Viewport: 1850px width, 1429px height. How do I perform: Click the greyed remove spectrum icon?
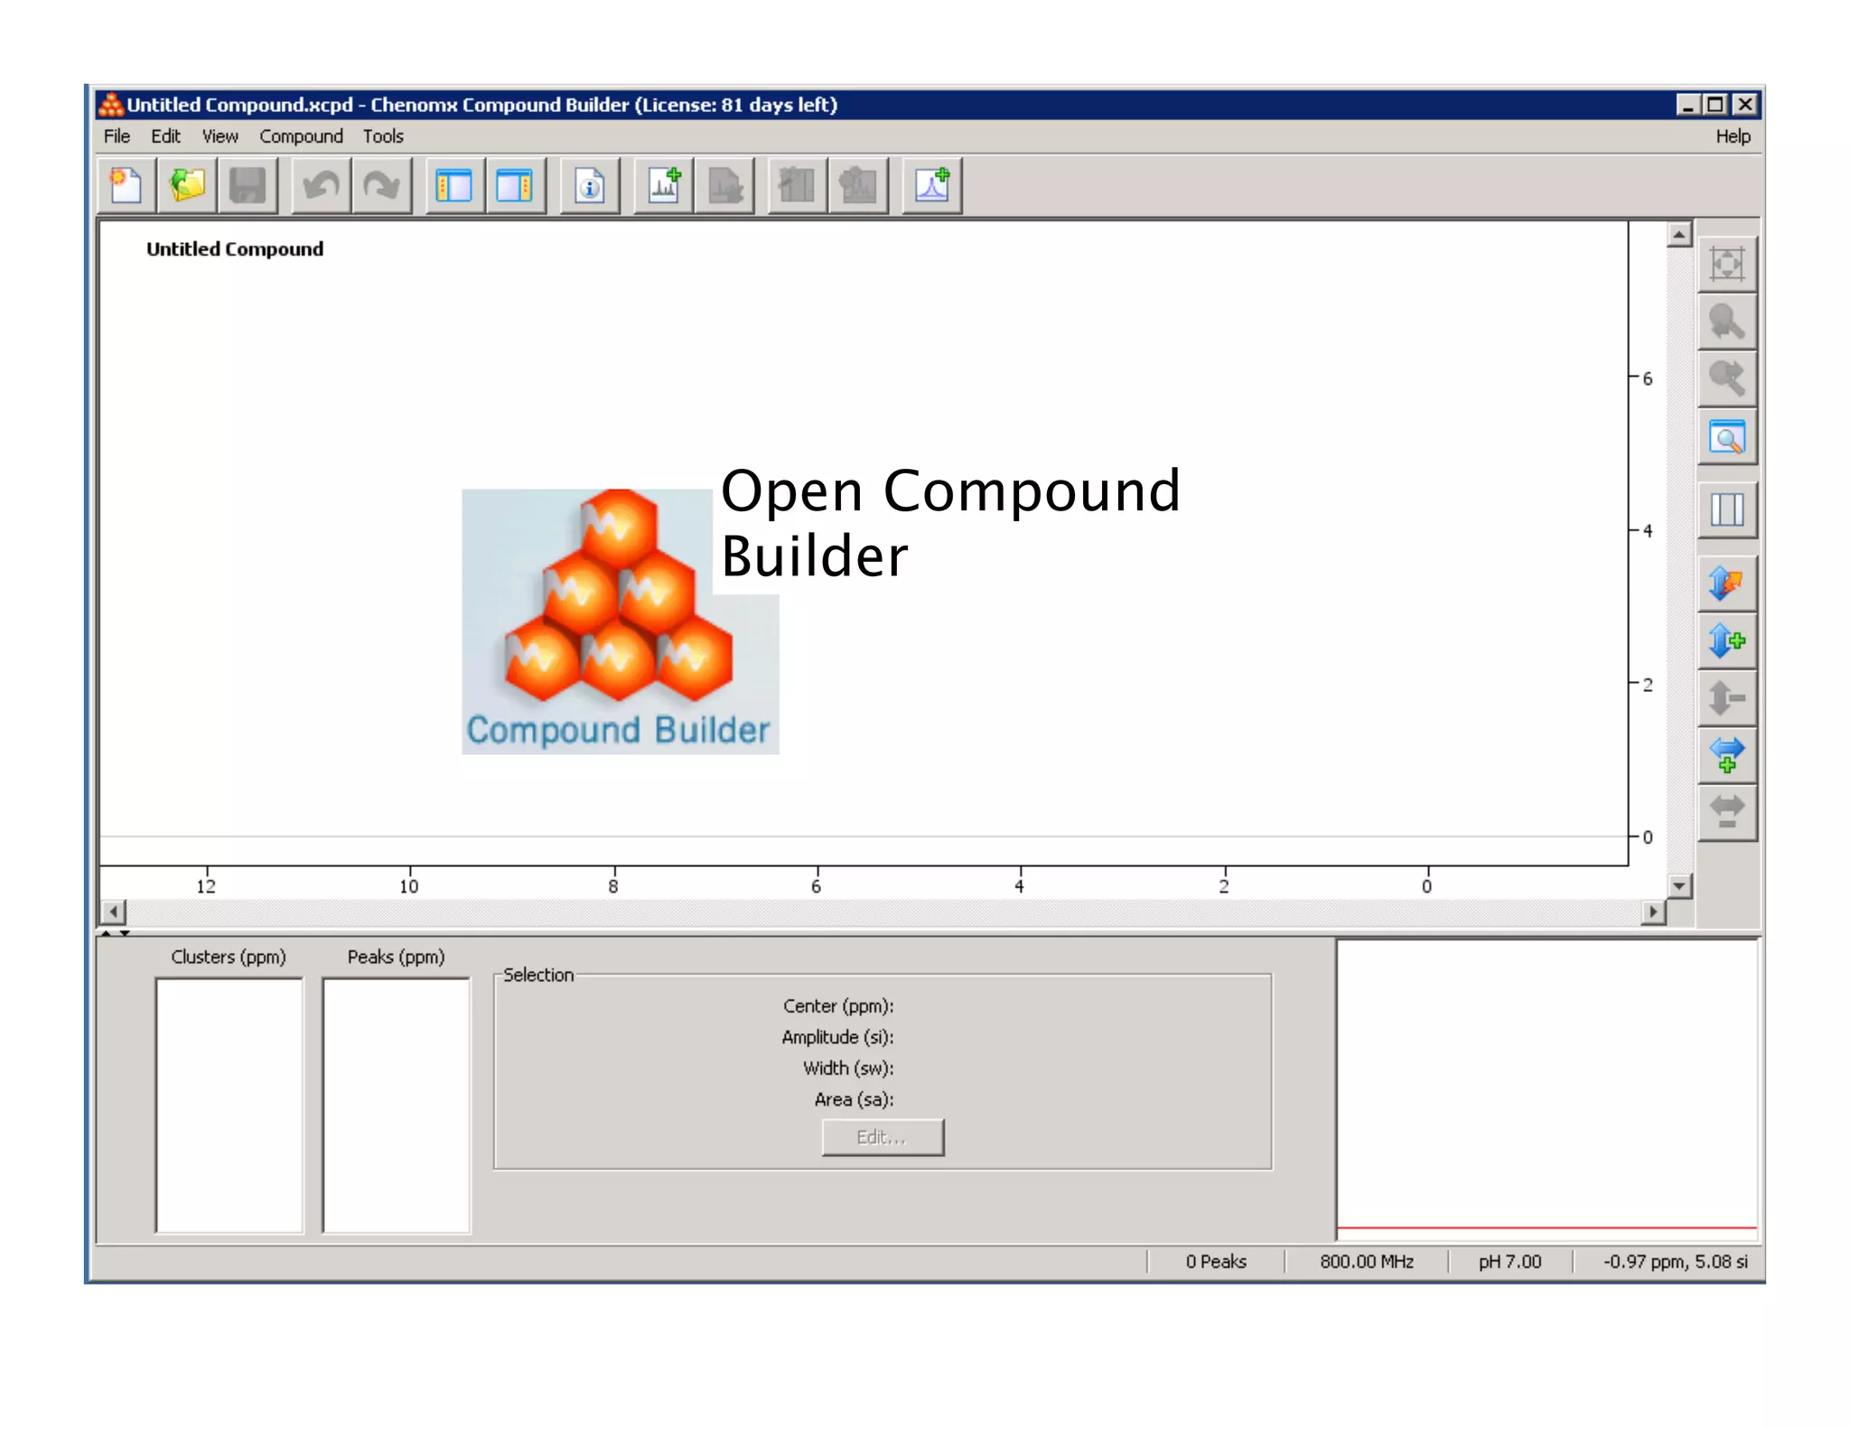pyautogui.click(x=724, y=186)
